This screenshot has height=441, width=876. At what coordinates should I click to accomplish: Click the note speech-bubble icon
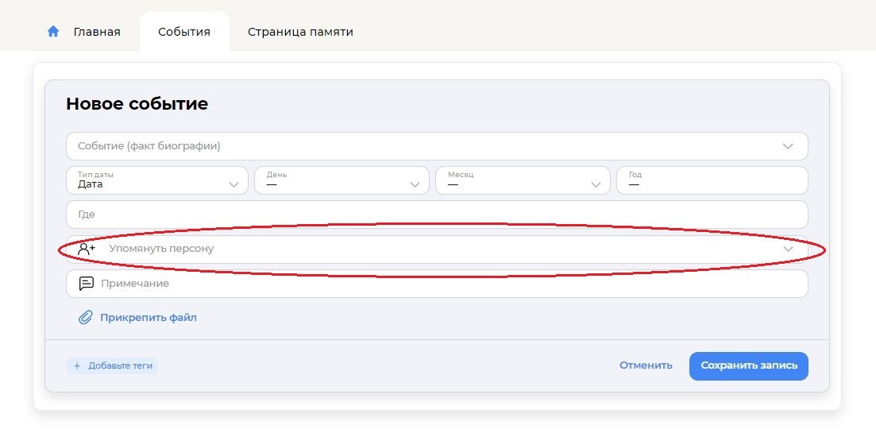pos(86,284)
